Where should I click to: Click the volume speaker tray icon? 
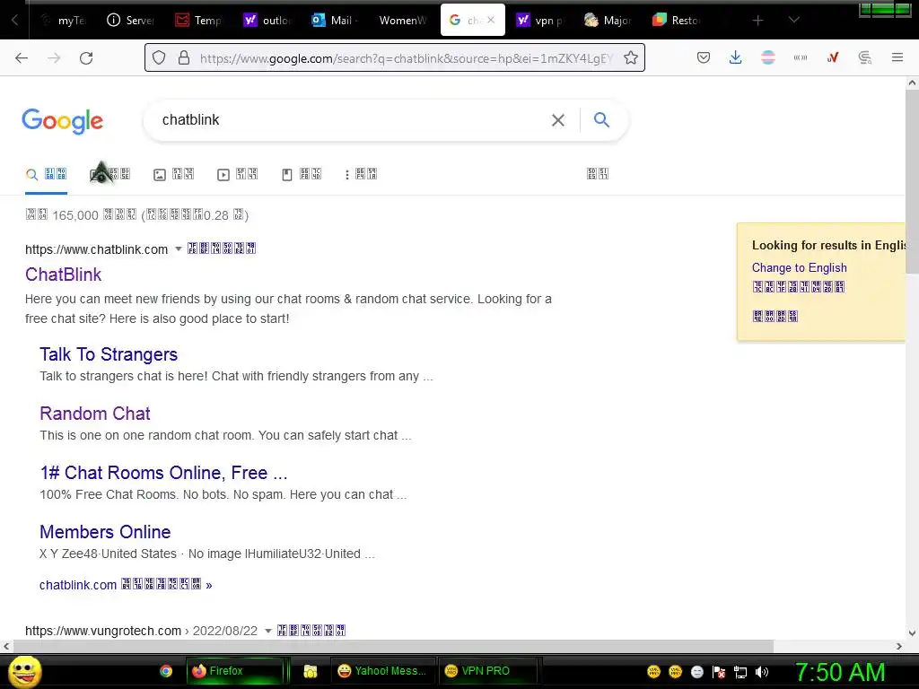click(x=762, y=672)
